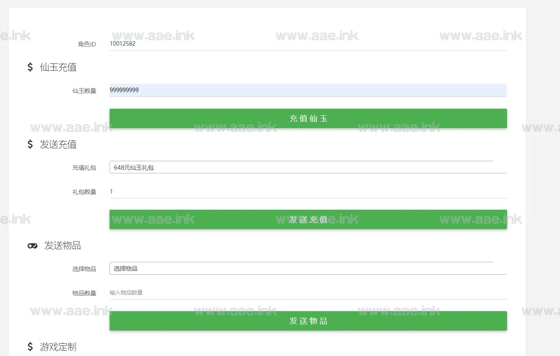560x356 pixels.
Task: Click the dollar icon beside 仙玉充值 heading
Action: click(x=30, y=67)
